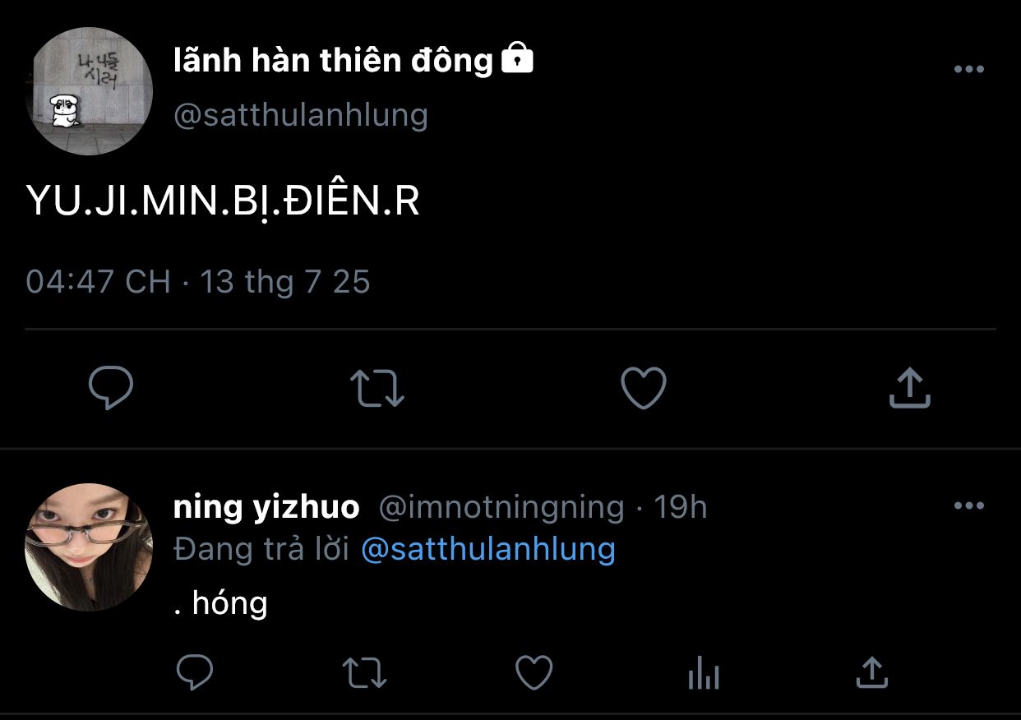This screenshot has height=720, width=1021.
Task: Click the @satthulanhlung handle under author name
Action: point(301,115)
